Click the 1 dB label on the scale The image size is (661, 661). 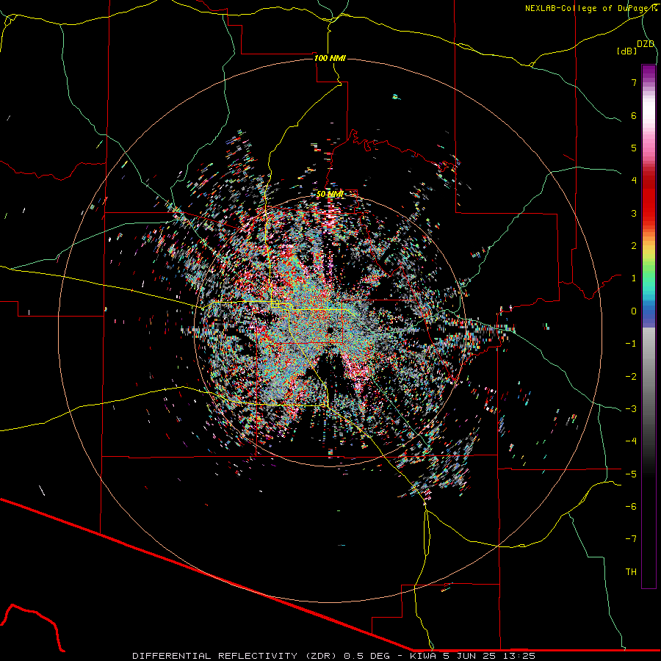tap(634, 278)
